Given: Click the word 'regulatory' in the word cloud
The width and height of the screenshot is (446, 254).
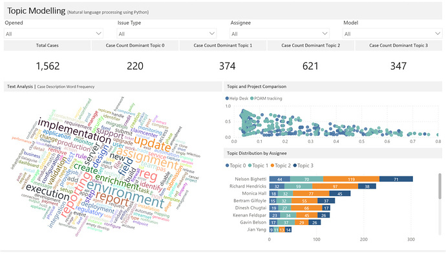Looking at the screenshot, I should click(x=89, y=211).
